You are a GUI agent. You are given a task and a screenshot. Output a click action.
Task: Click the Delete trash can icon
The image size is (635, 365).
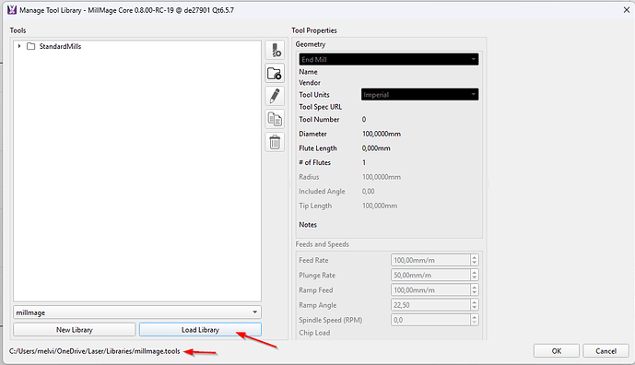(275, 142)
